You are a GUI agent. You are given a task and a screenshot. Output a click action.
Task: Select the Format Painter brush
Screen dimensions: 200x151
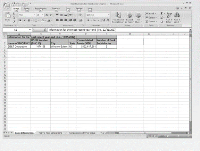14,21
